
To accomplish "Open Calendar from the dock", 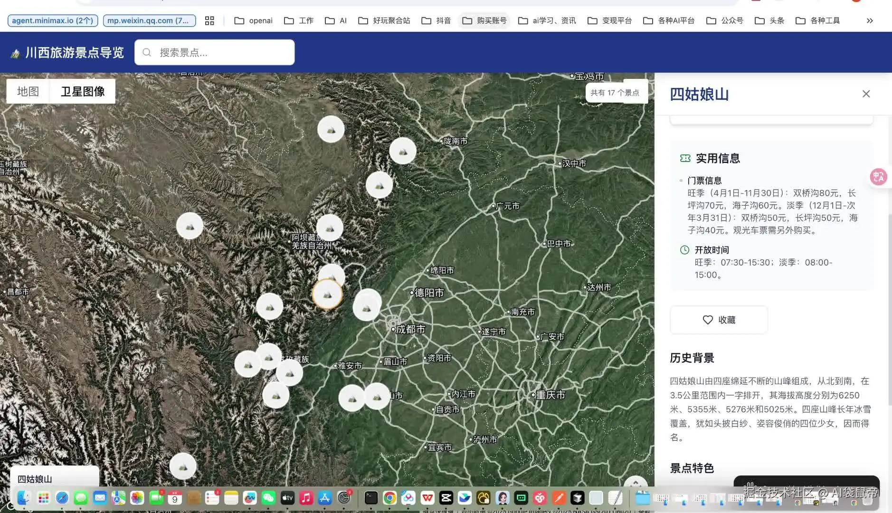I will [x=175, y=497].
